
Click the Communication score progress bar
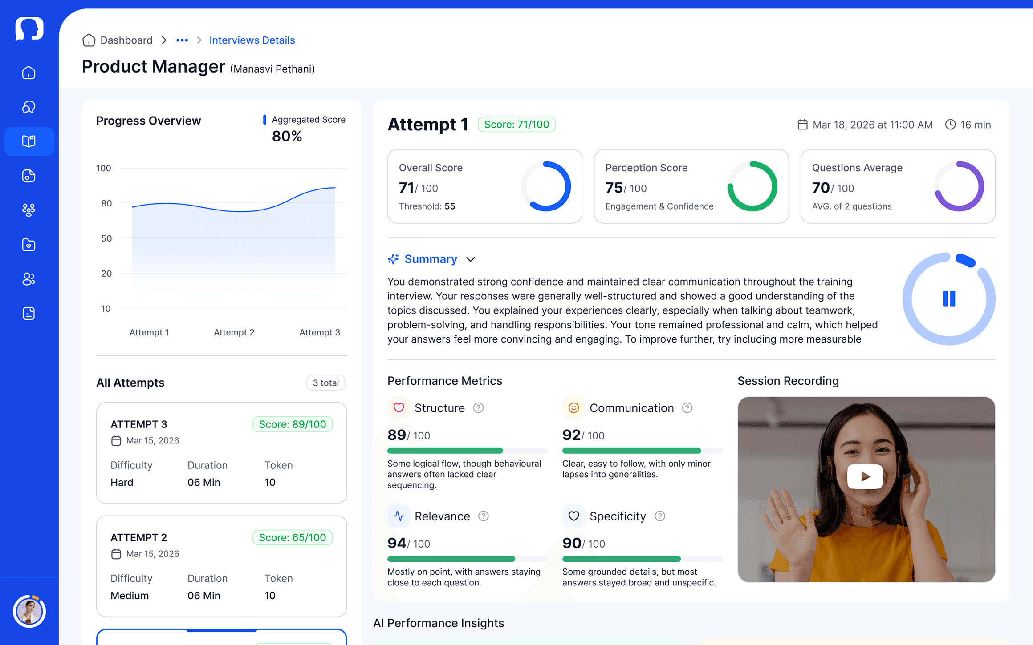(643, 451)
